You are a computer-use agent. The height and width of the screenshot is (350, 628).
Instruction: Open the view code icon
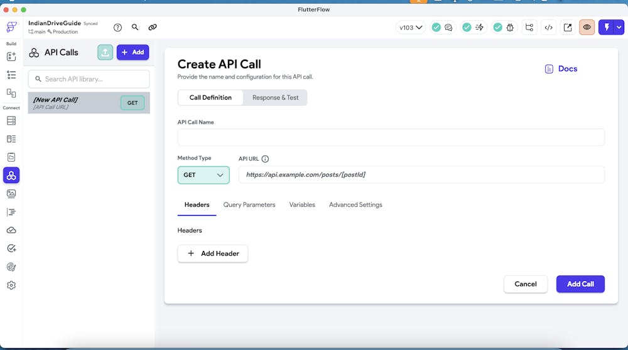coord(549,27)
